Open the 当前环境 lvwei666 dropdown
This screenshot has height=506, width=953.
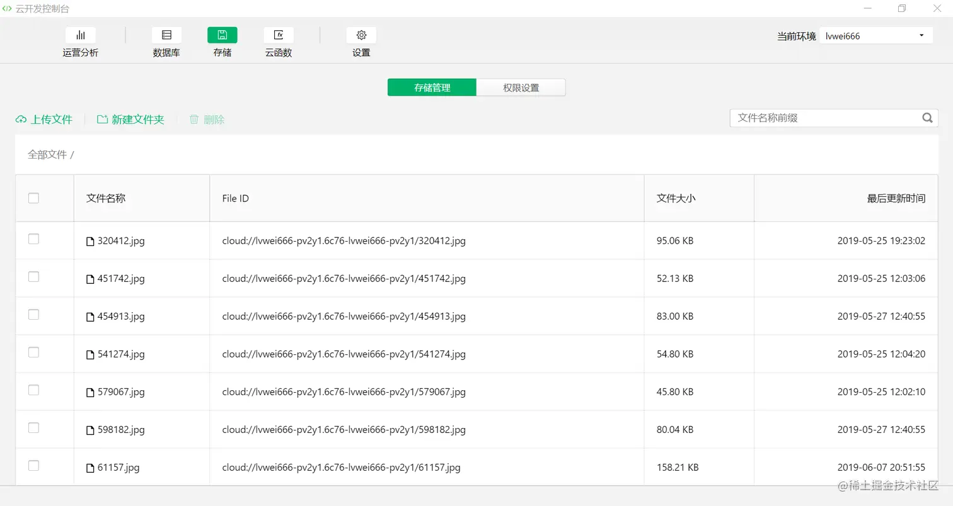[876, 36]
